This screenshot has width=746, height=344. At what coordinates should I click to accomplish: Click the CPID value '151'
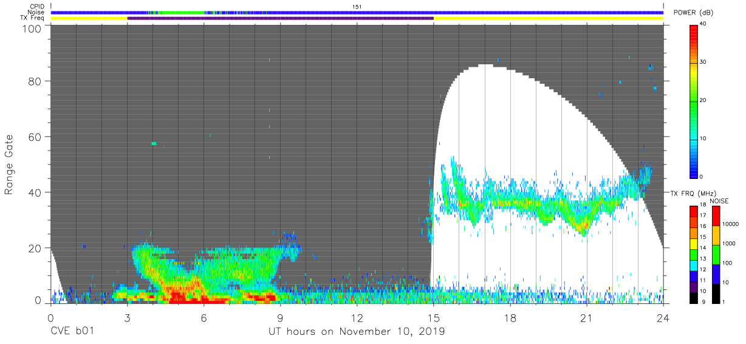(357, 7)
